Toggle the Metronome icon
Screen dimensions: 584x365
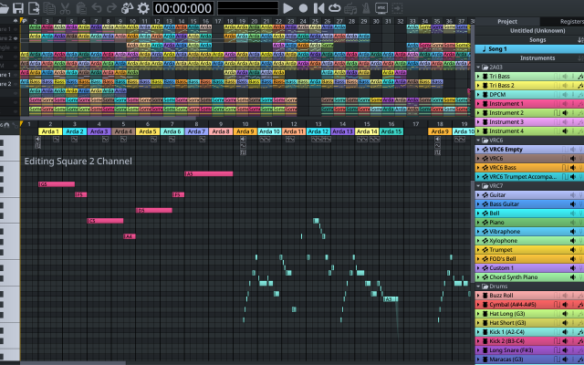click(366, 8)
